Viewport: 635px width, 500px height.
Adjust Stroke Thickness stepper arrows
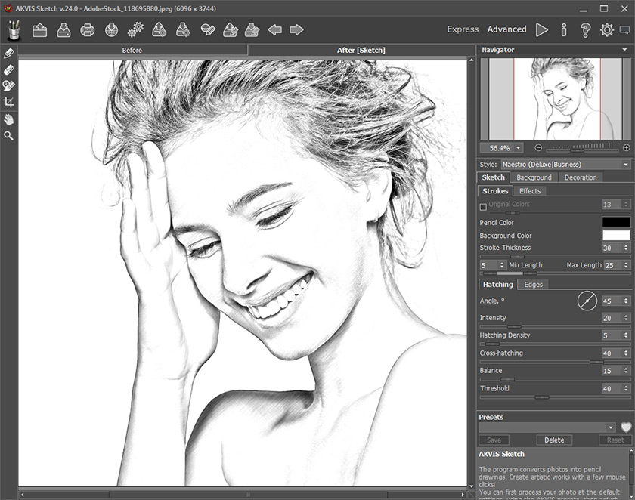pos(626,248)
